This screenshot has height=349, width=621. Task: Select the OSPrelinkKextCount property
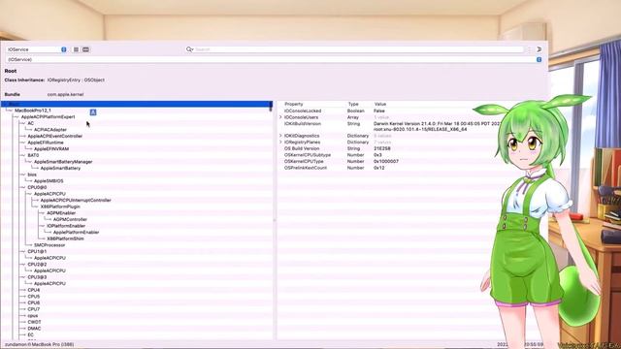click(306, 168)
